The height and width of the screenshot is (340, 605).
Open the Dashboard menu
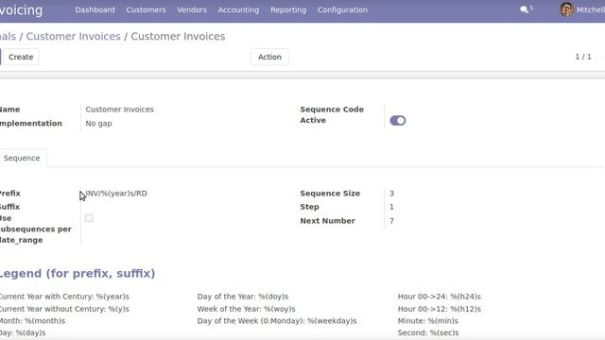[x=95, y=10]
